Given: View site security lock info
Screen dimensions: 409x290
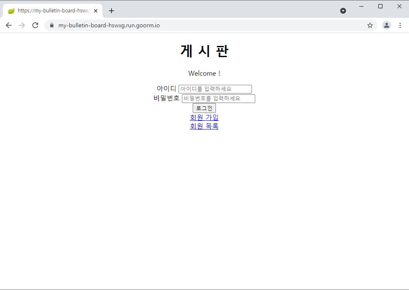Looking at the screenshot, I should tap(52, 25).
